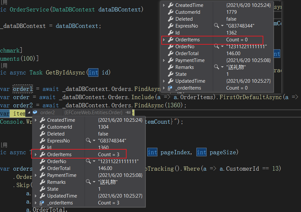This screenshot has height=212, width=301.
Task: Expand OrderItems with Count = 3
Action: (x=36, y=154)
